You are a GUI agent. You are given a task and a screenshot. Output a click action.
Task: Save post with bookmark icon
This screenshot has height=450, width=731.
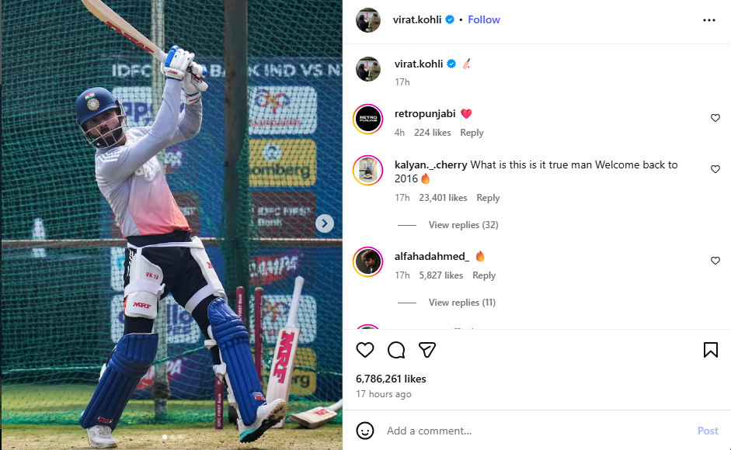[x=711, y=350]
